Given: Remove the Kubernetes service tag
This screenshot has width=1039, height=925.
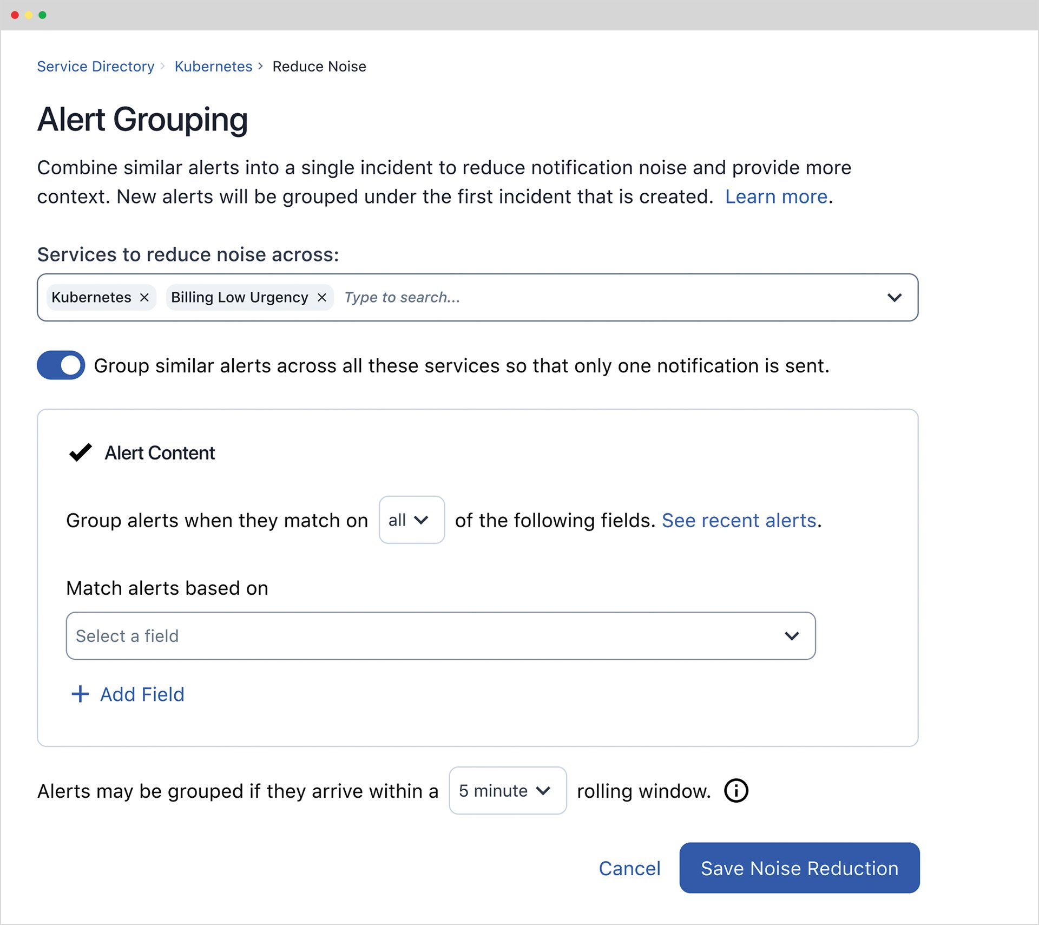Looking at the screenshot, I should click(x=144, y=298).
